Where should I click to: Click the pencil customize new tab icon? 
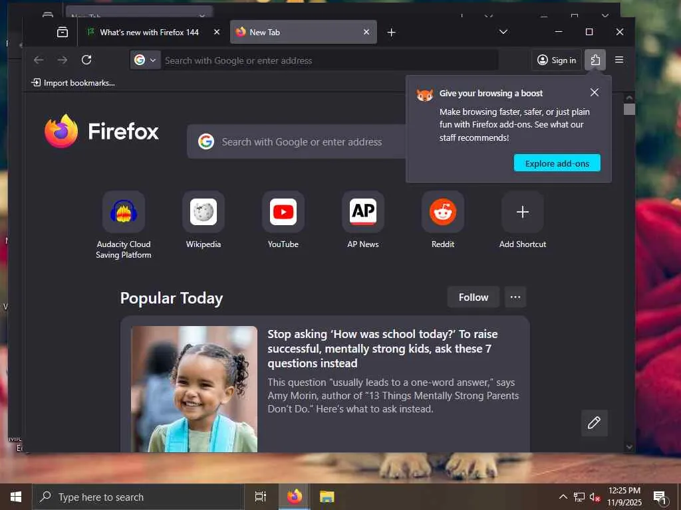[x=594, y=423]
